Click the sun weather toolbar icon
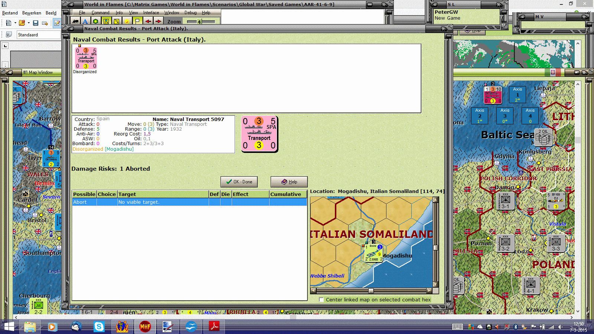594x334 pixels. coord(127,22)
